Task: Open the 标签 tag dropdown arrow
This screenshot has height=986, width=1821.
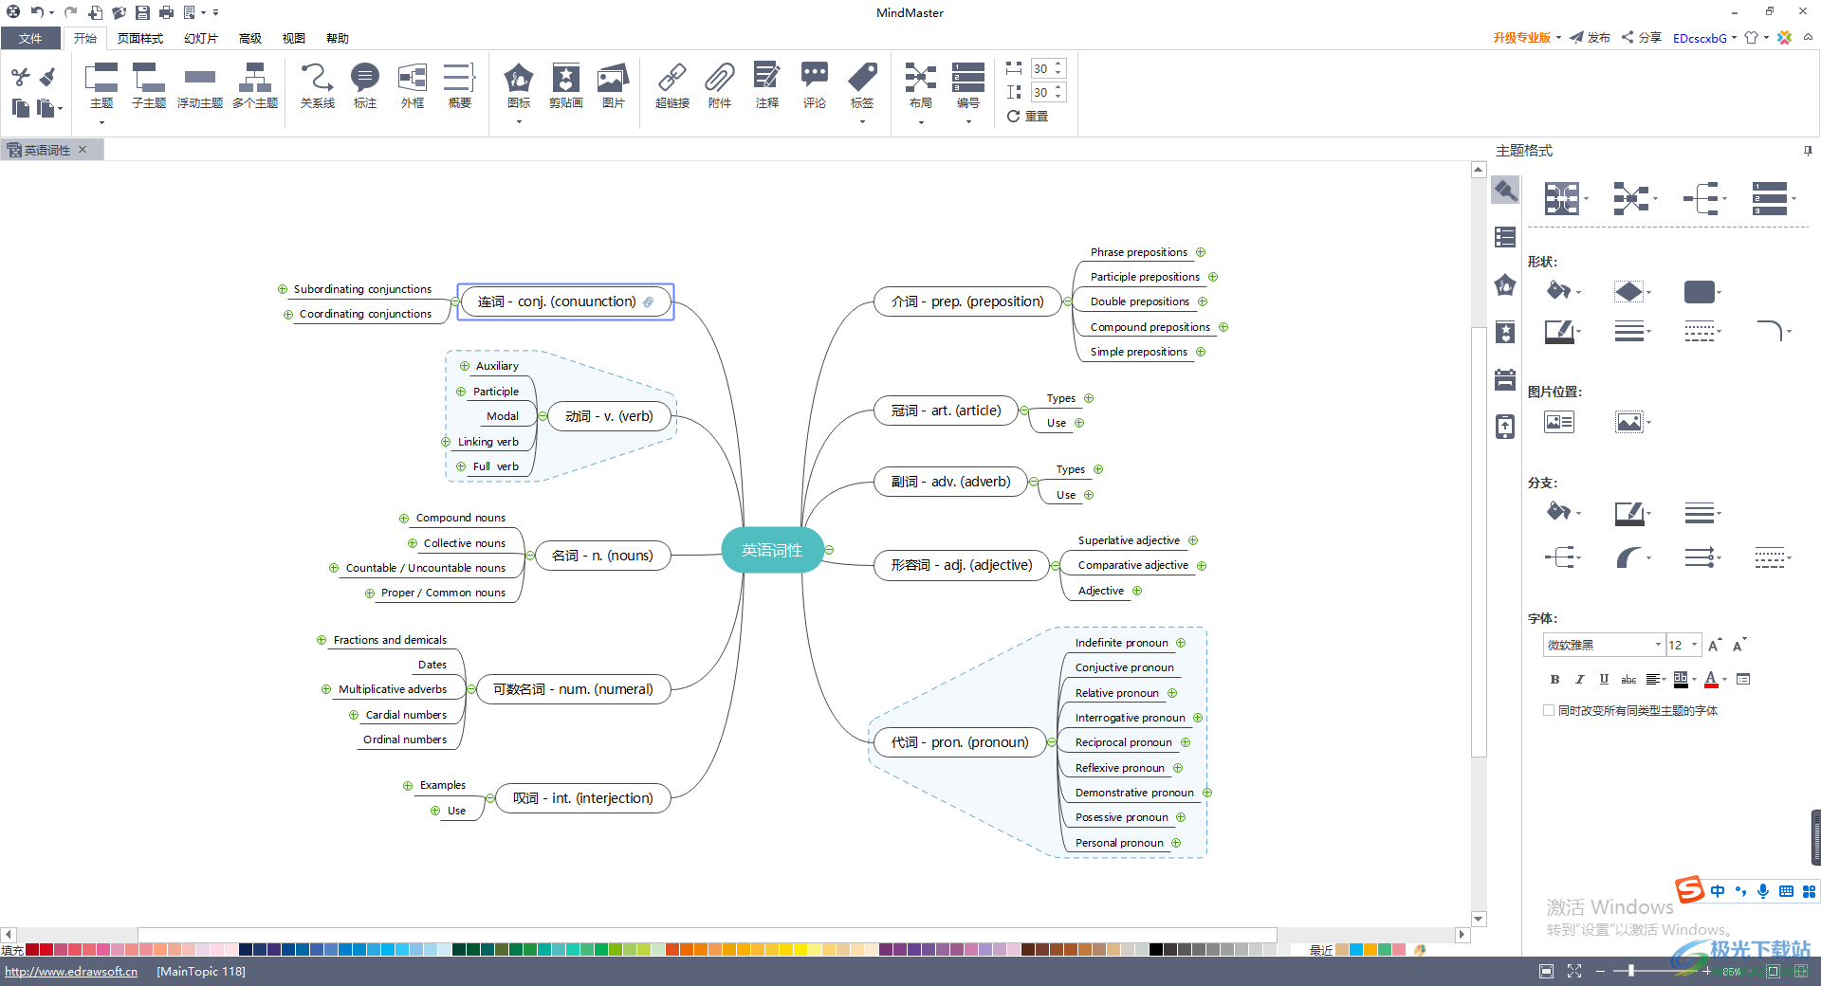Action: 862,121
